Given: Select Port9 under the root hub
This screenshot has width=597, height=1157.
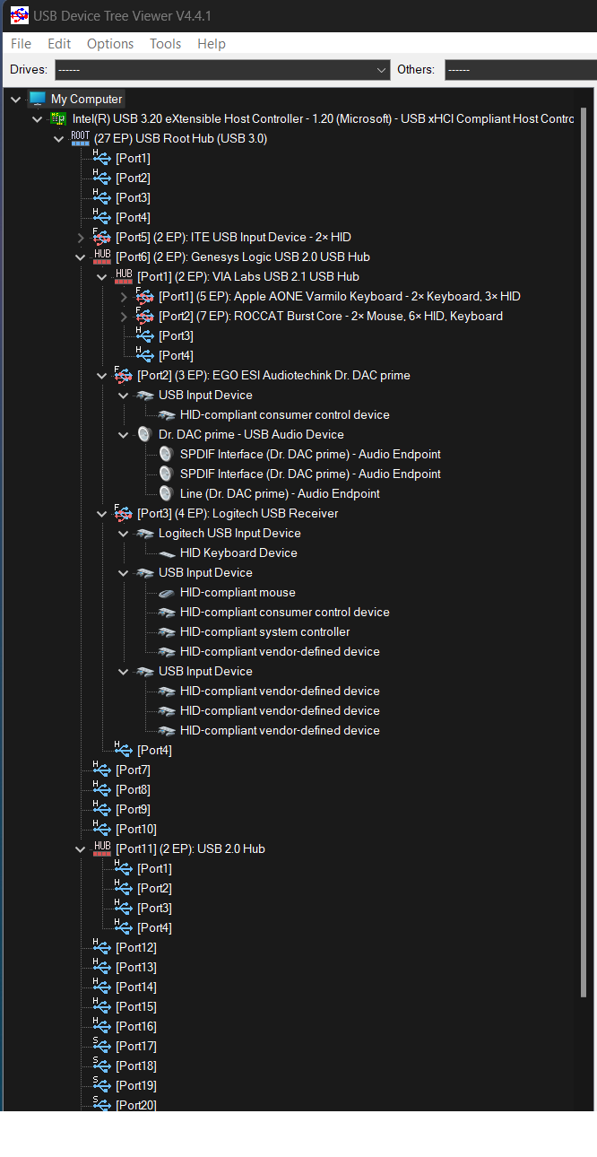Looking at the screenshot, I should pos(133,809).
